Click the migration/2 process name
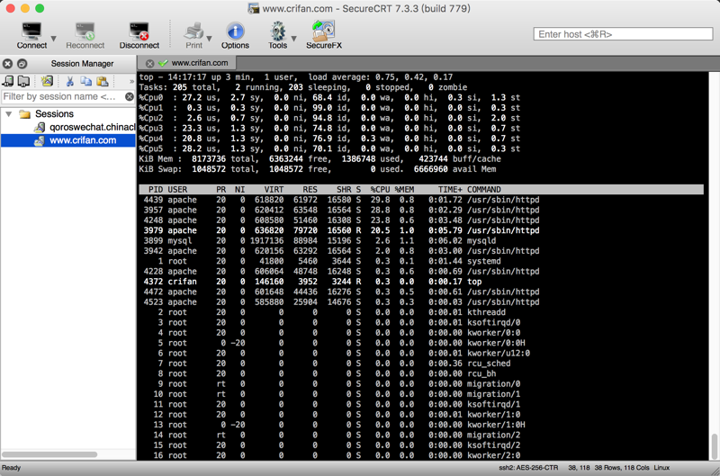 coord(493,436)
